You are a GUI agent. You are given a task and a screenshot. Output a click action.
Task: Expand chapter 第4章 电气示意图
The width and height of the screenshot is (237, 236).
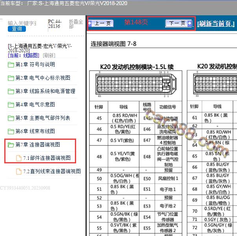pyautogui.click(x=35, y=104)
